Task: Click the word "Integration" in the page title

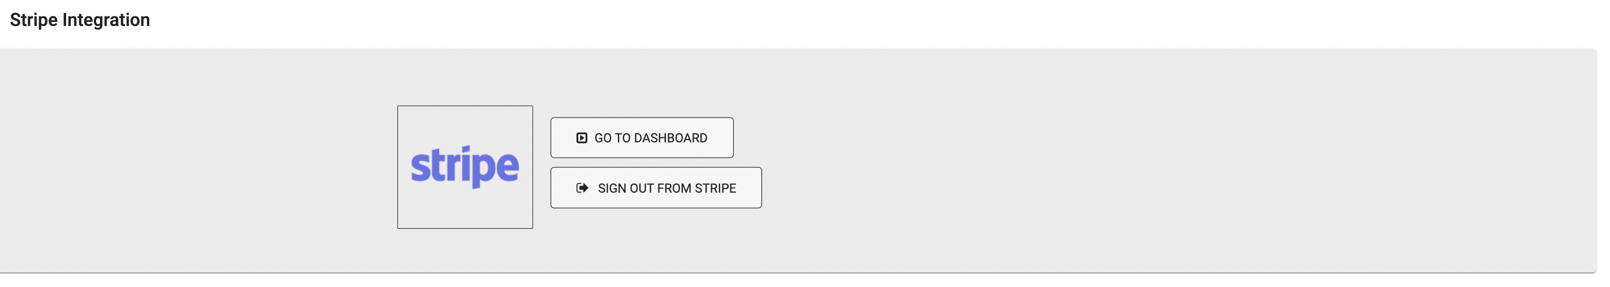Action: (106, 20)
